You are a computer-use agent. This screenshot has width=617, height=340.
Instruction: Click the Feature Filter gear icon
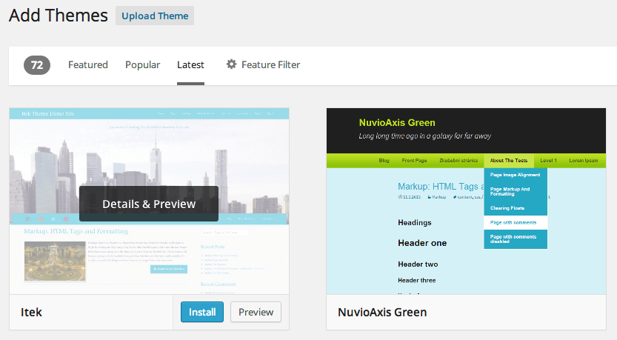231,64
